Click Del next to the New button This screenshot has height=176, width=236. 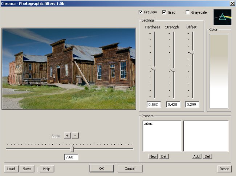point(164,156)
